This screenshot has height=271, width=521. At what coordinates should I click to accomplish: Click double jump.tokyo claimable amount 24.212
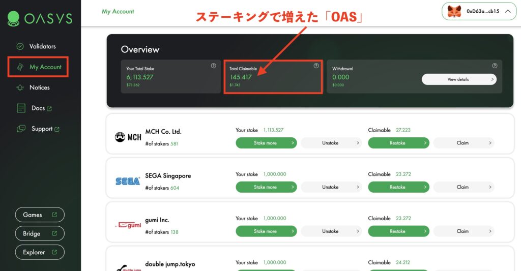(x=403, y=262)
